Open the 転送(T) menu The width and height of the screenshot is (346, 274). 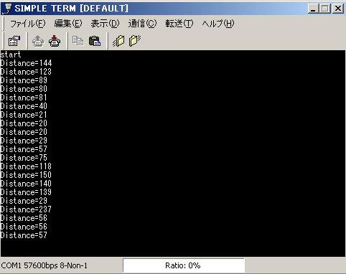179,24
